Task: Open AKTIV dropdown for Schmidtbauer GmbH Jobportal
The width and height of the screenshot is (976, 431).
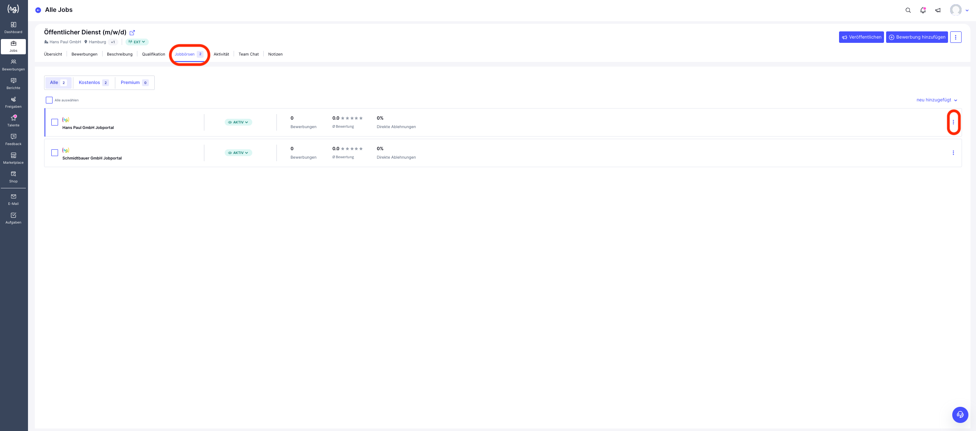Action: point(238,153)
